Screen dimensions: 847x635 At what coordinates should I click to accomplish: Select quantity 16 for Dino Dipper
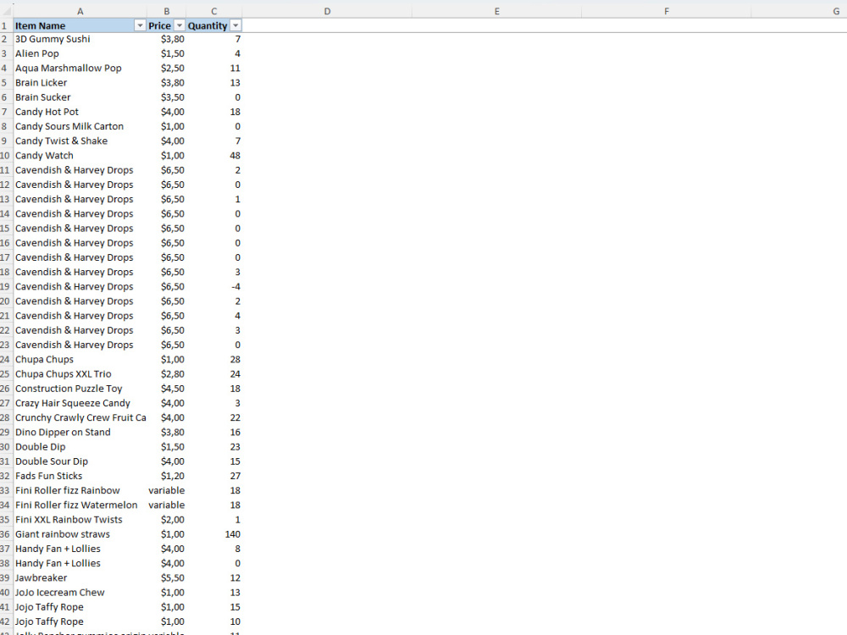(214, 433)
